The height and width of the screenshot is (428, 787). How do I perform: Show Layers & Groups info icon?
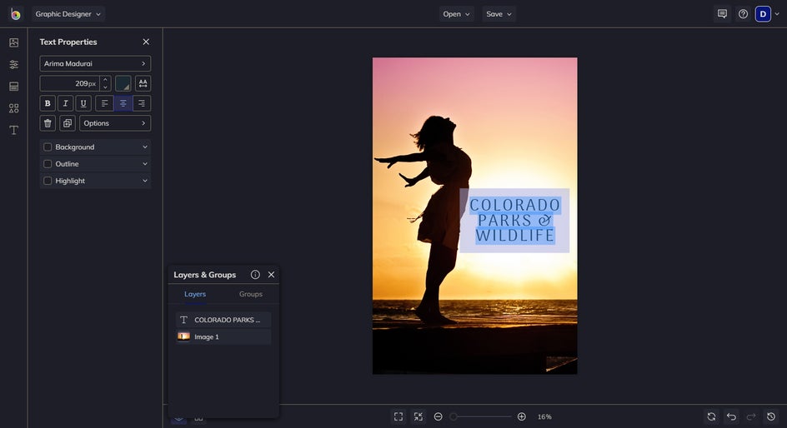point(255,275)
